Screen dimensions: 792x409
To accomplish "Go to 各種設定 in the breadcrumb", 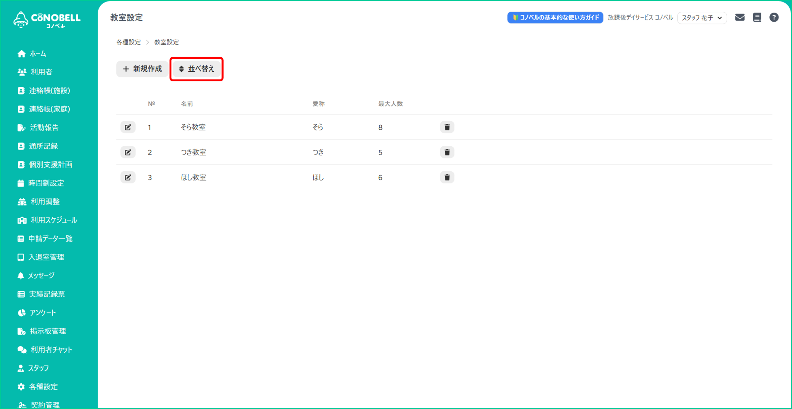I will [x=128, y=42].
